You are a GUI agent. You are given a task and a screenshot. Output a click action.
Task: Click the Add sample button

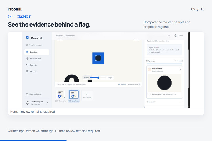click(x=87, y=95)
